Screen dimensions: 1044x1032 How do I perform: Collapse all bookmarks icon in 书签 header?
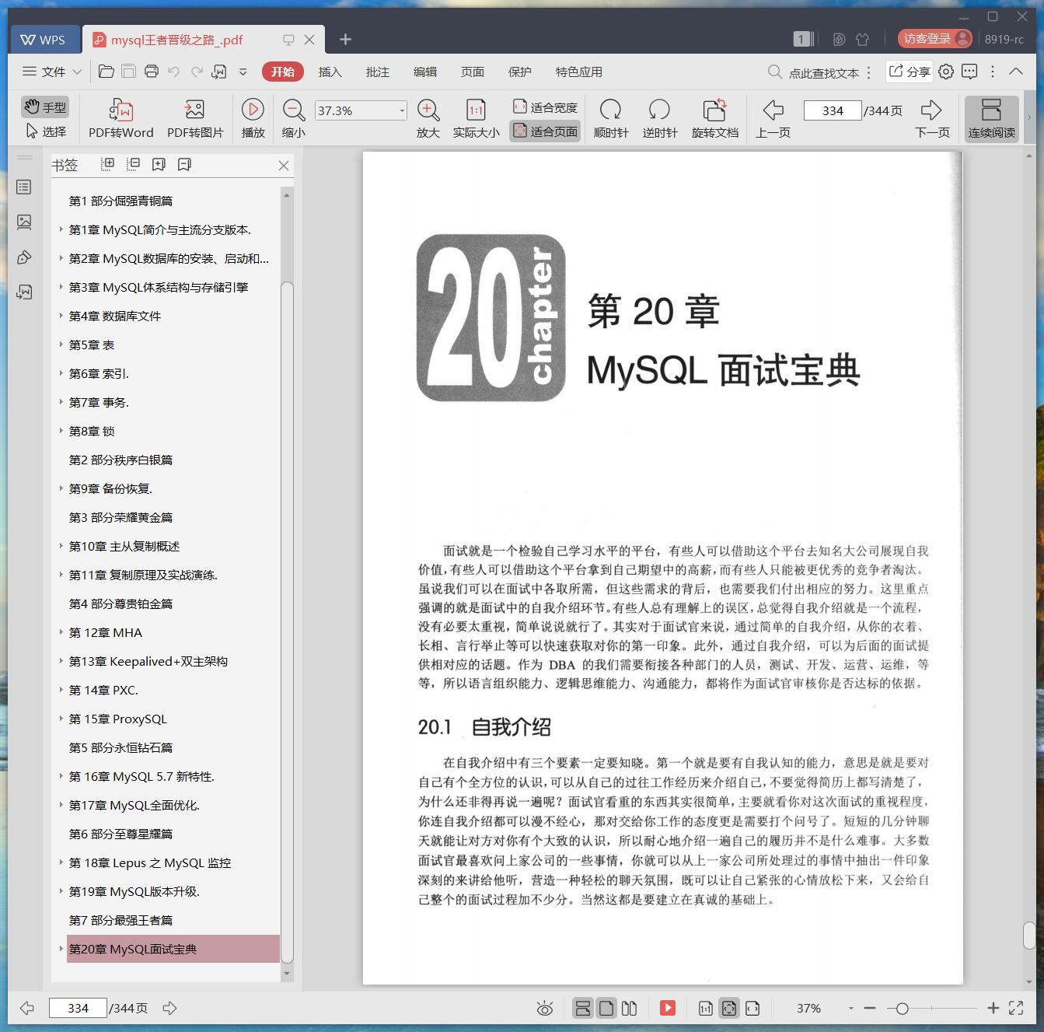pos(134,164)
